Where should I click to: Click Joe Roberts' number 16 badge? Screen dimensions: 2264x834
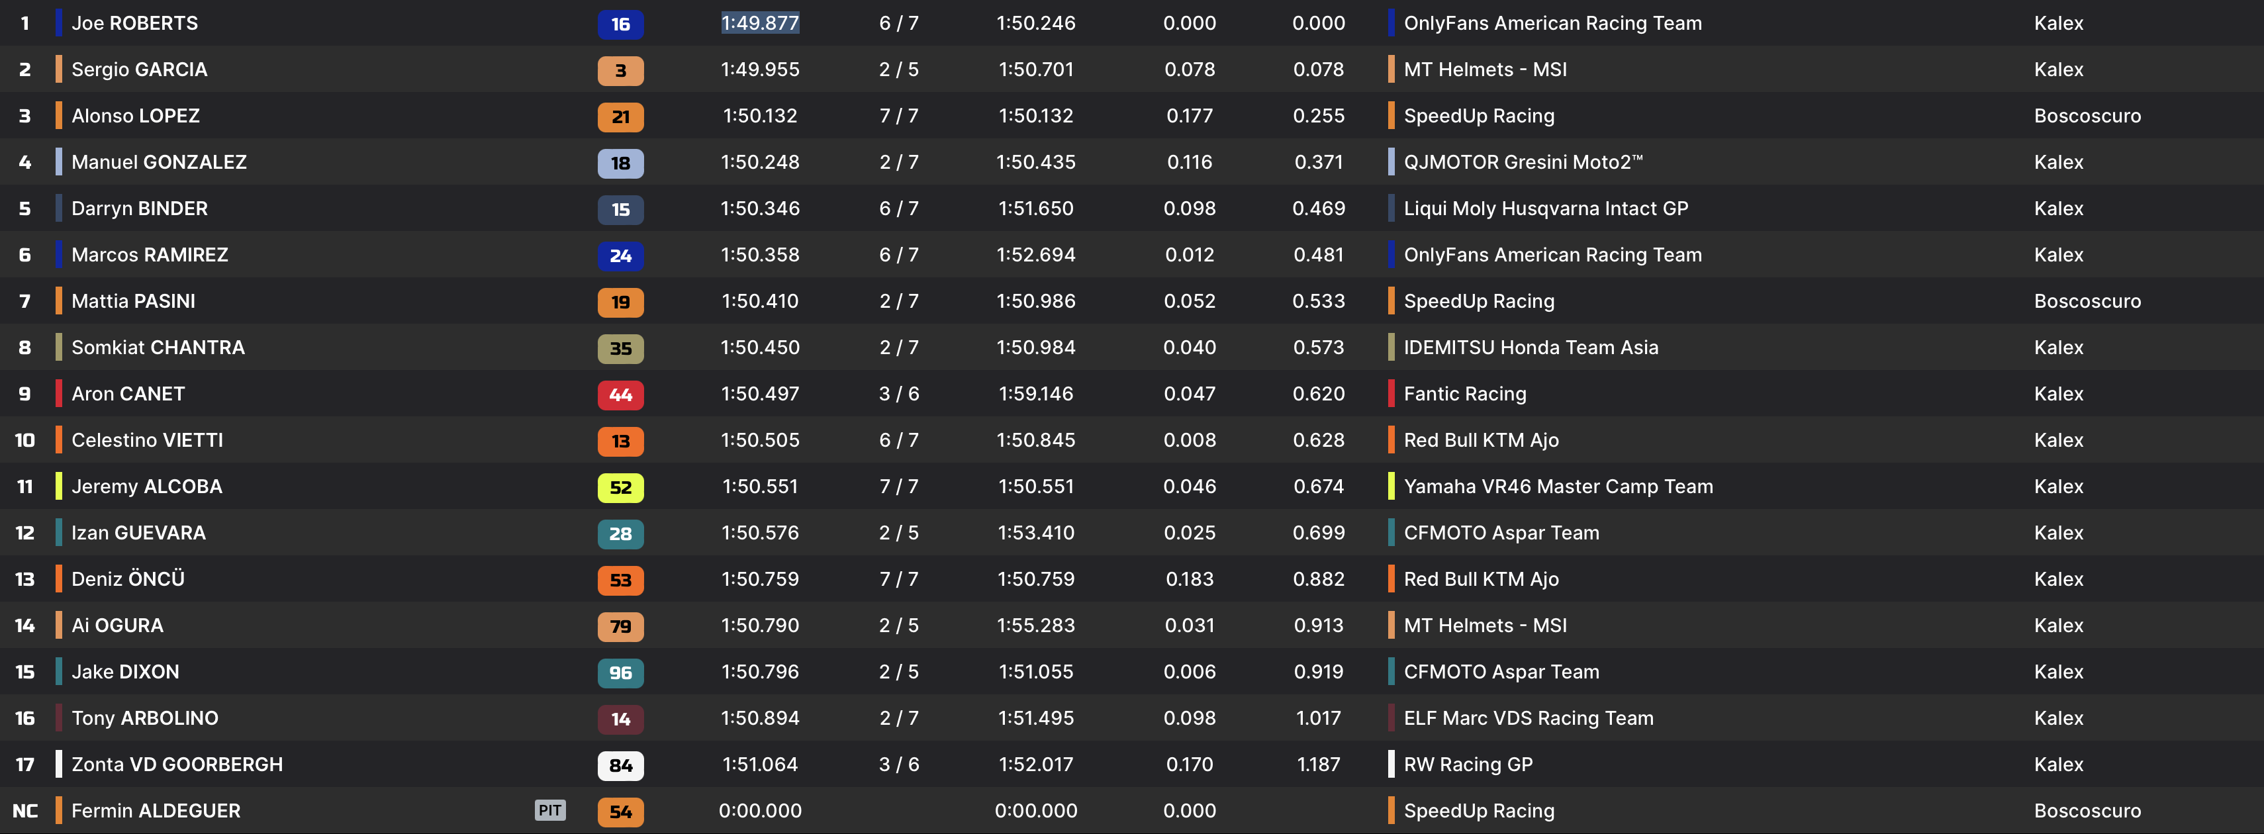pyautogui.click(x=620, y=24)
